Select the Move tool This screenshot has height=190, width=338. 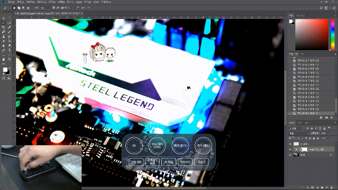3,18
